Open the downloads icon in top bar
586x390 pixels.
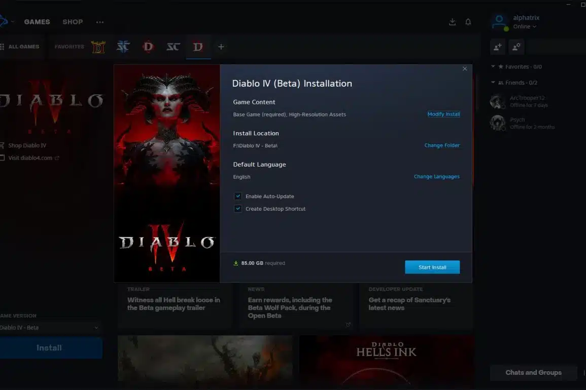[452, 22]
